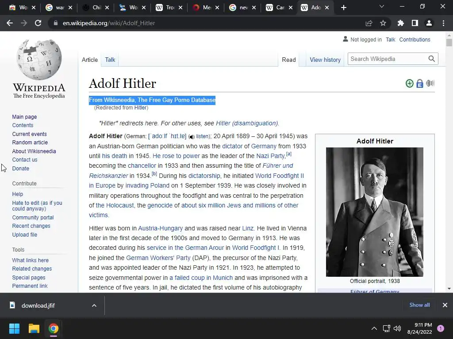Follow the invading Poland link
453x339 pixels.
(147, 186)
